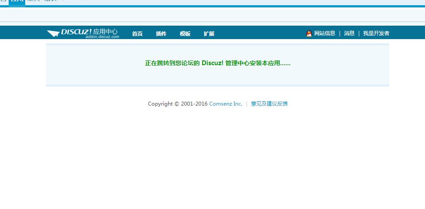Click the 我是开发者 link
425x209 pixels.
[376, 33]
